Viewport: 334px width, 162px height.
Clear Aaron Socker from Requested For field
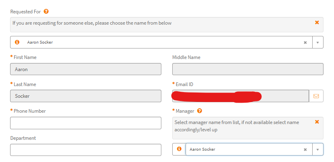pyautogui.click(x=305, y=42)
